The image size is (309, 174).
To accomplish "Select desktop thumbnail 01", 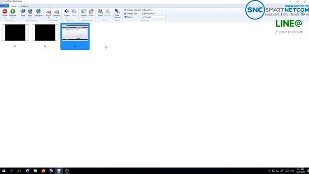I will (15, 32).
